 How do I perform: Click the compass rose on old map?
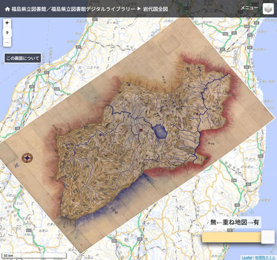click(x=27, y=158)
